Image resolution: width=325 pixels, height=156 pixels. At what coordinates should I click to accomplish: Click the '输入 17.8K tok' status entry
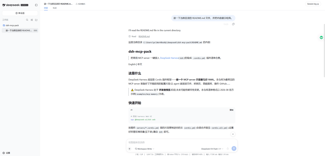212,154
